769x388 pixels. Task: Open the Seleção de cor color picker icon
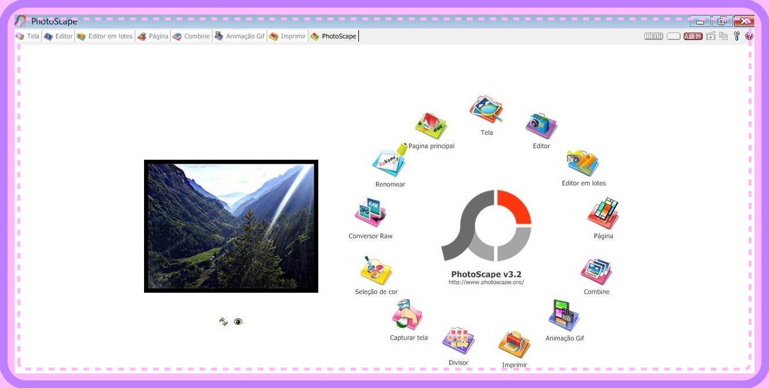(x=376, y=271)
